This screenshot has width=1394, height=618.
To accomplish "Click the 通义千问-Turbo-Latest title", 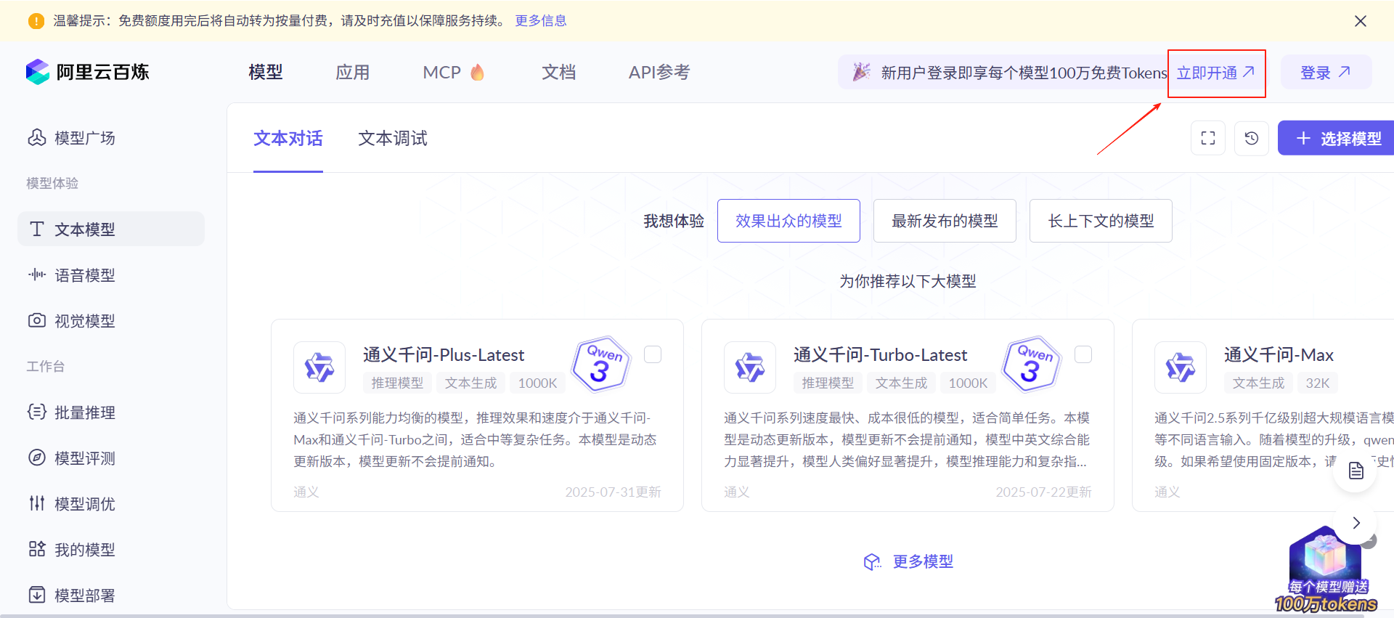I will click(x=880, y=354).
